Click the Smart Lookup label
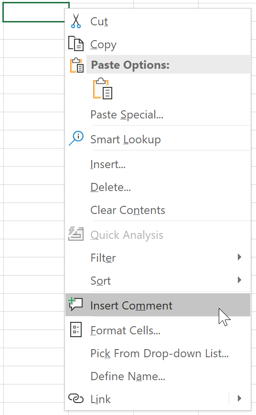 pyautogui.click(x=126, y=140)
